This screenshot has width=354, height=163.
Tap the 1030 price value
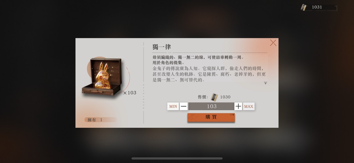pos(225,97)
